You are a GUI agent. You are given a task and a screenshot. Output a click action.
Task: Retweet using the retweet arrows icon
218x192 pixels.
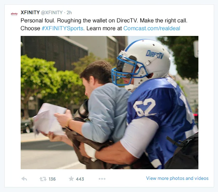(43, 179)
